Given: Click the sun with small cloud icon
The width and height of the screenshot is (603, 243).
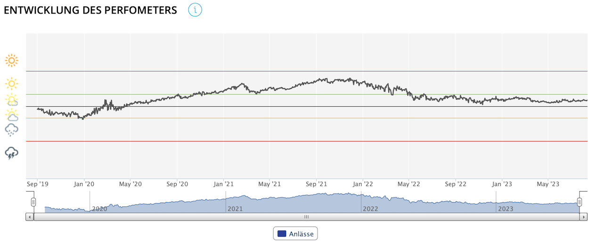Looking at the screenshot, I should point(12,99).
